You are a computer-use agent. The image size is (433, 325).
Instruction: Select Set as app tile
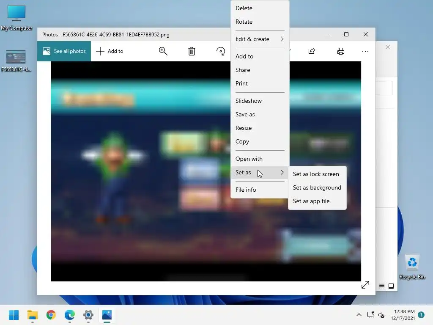[x=317, y=201]
